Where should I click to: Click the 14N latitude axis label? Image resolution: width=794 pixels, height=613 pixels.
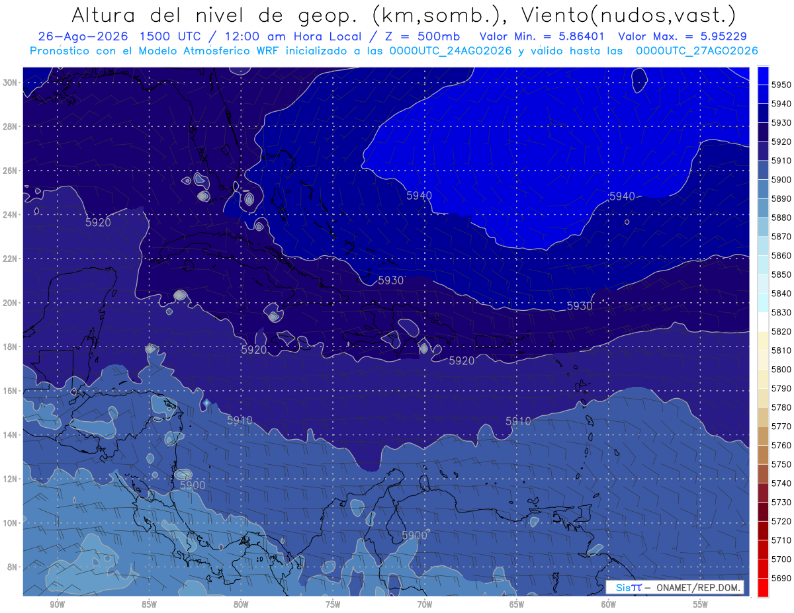pyautogui.click(x=11, y=434)
